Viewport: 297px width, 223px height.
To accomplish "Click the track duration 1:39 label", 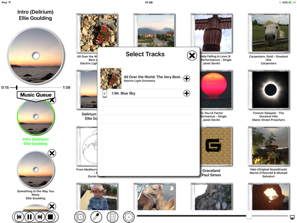I will pos(67,87).
